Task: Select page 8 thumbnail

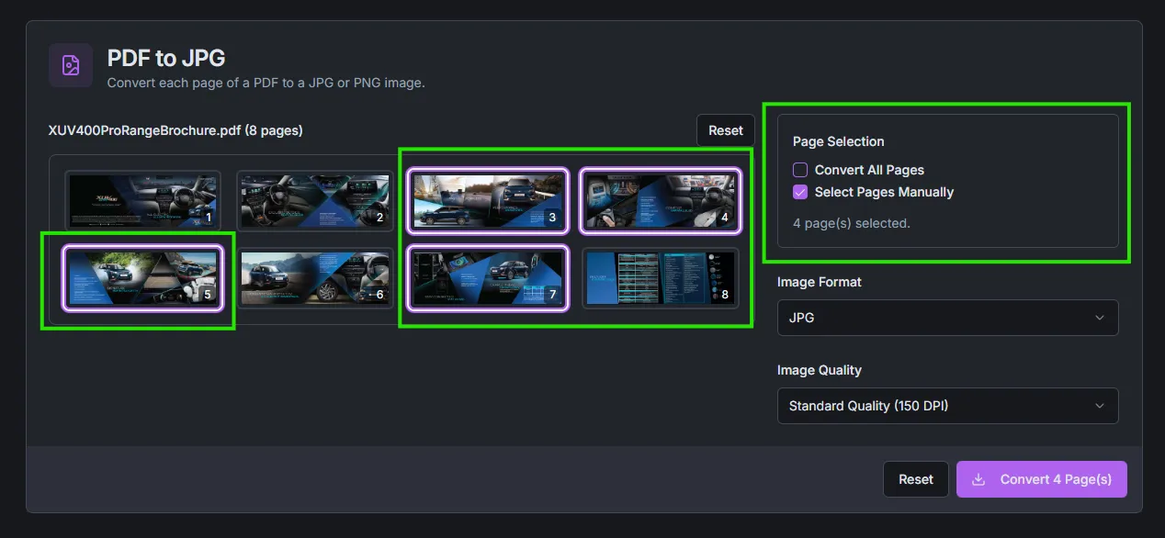Action: tap(661, 277)
